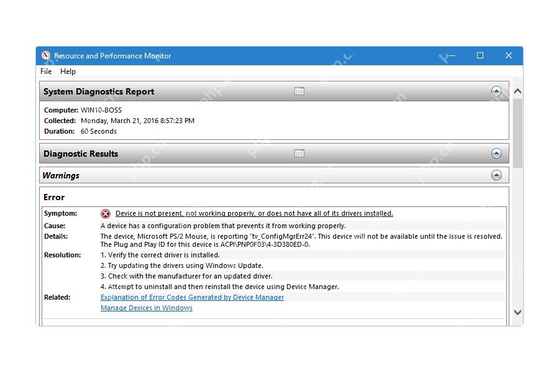
Task: Select the Plug and Play ID line
Action: pos(205,244)
